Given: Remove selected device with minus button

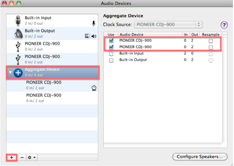Looking at the screenshot, I should point(22,157).
